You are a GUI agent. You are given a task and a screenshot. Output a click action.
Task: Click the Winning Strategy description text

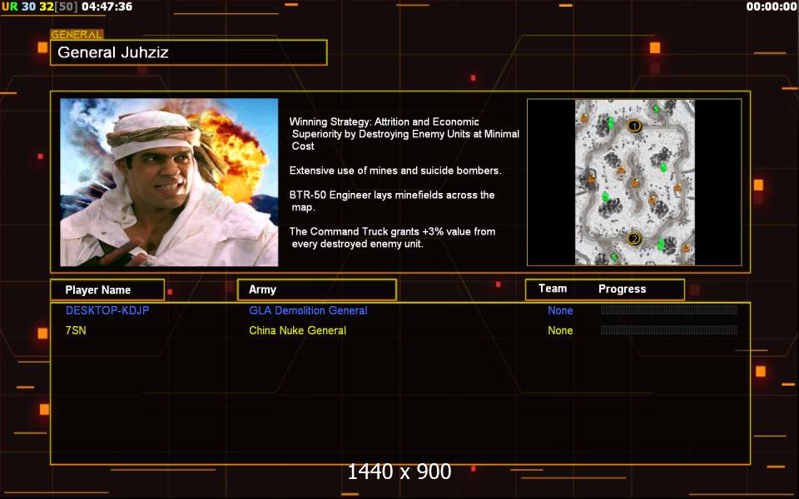click(x=404, y=134)
